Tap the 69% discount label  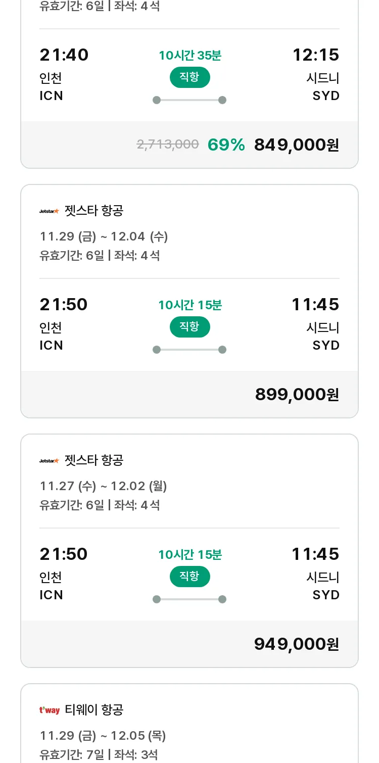[226, 145]
